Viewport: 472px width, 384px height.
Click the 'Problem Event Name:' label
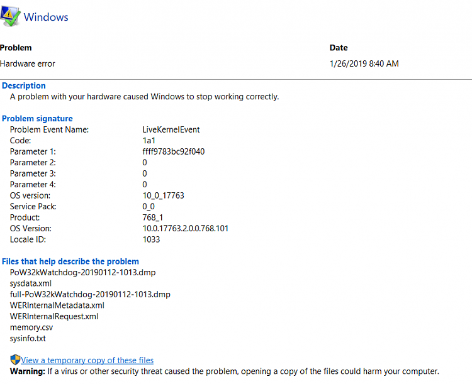coord(49,129)
